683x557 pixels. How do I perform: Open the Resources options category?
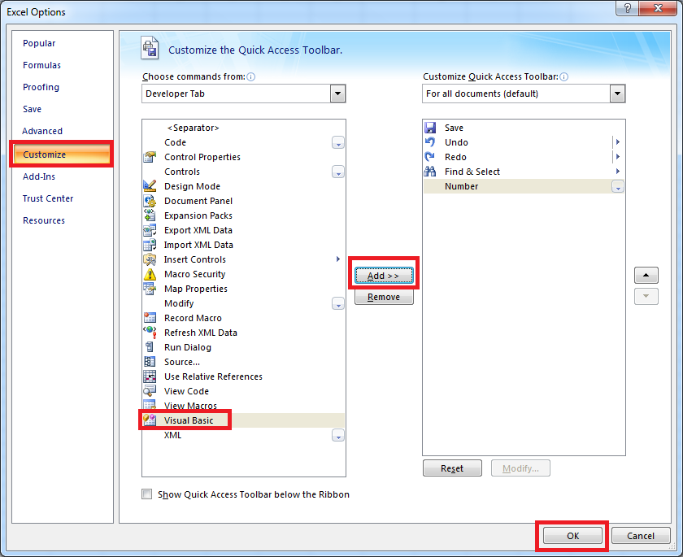tap(44, 220)
